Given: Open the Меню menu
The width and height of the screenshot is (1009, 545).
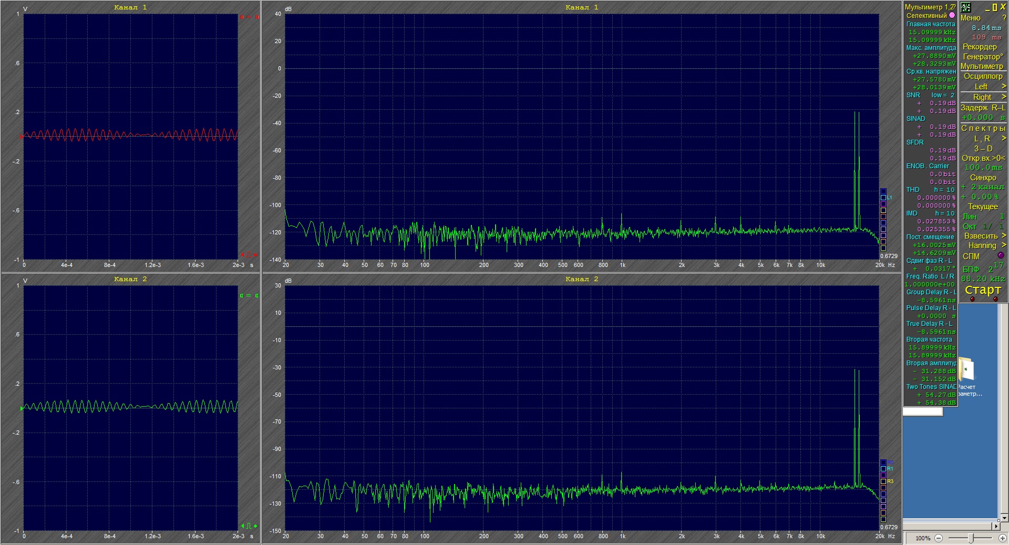Looking at the screenshot, I should tap(970, 18).
